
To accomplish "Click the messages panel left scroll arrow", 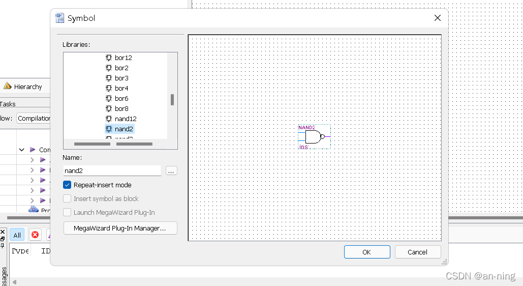I will [14, 282].
